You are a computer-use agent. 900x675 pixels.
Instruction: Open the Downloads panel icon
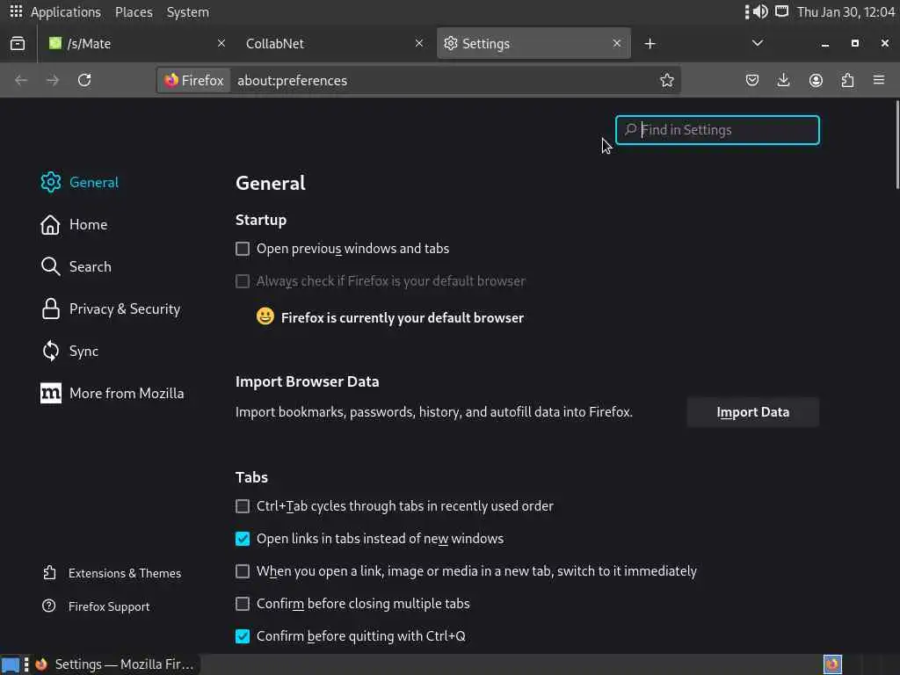tap(784, 80)
